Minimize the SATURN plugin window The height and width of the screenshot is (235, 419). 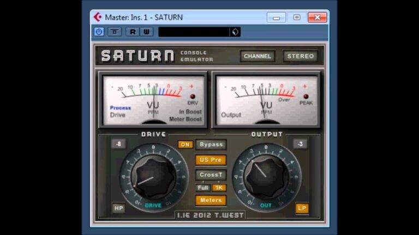pyautogui.click(x=276, y=17)
